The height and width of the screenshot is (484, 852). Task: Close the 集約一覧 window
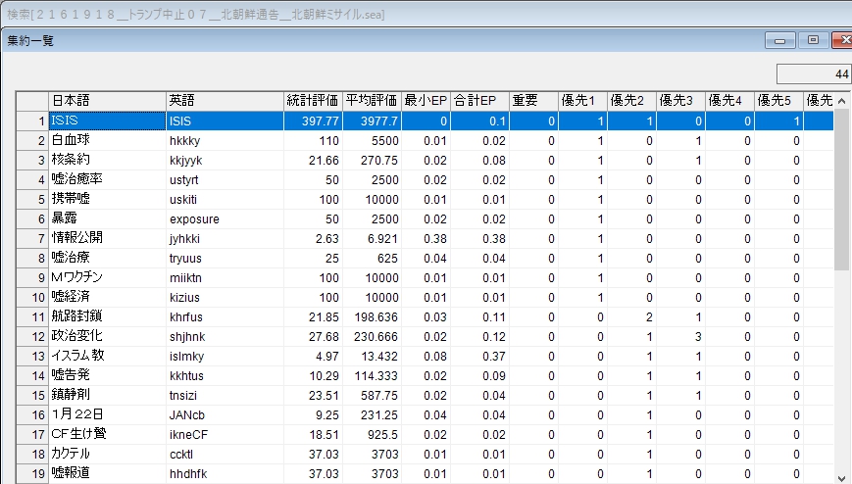click(842, 40)
